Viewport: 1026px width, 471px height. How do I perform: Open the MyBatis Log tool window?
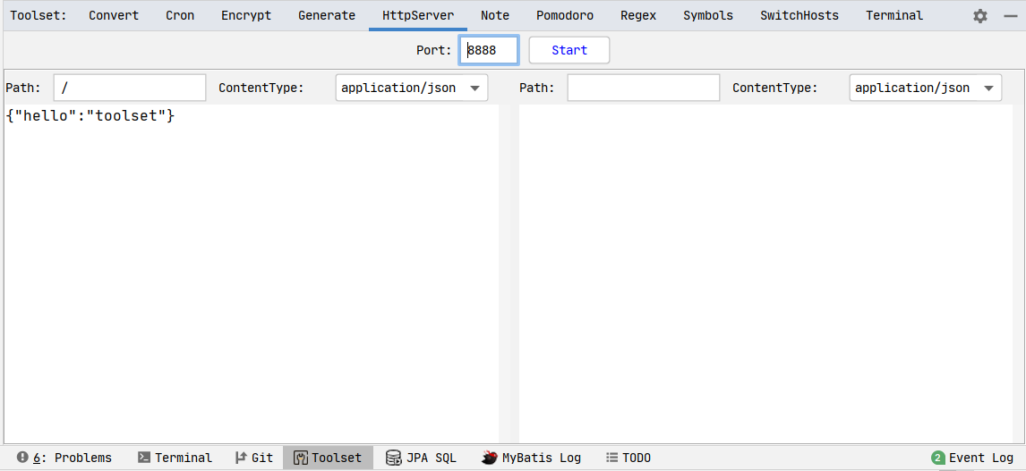531,458
